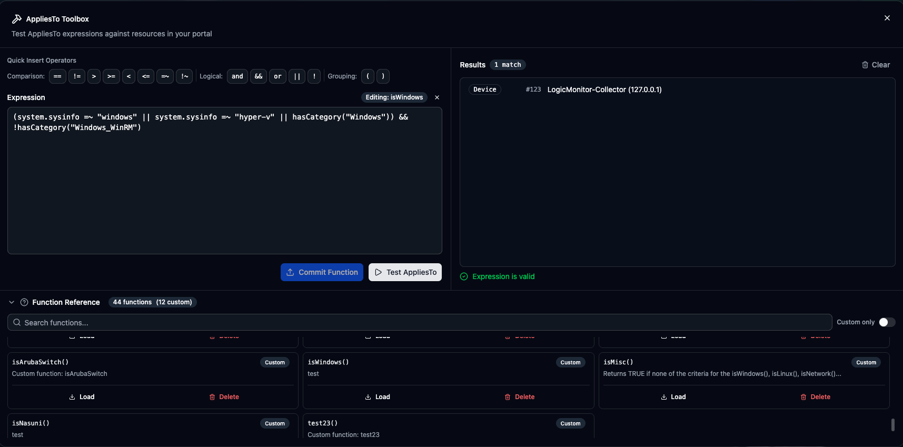The height and width of the screenshot is (447, 903).
Task: Insert the != comparison operator
Action: pos(77,76)
